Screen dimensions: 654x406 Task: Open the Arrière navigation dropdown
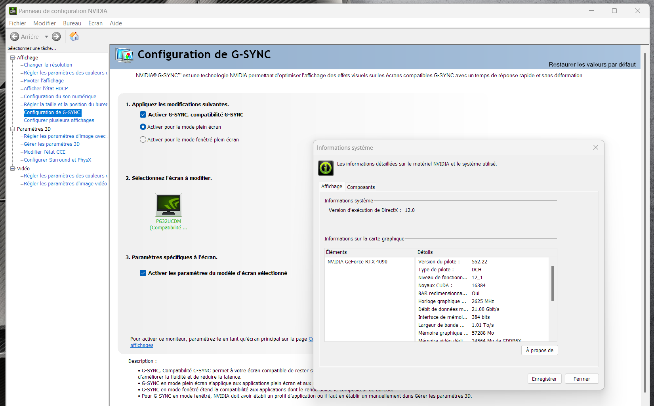click(46, 36)
